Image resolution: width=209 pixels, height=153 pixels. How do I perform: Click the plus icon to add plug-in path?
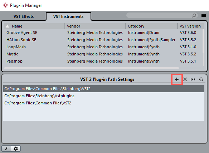pyautogui.click(x=177, y=79)
